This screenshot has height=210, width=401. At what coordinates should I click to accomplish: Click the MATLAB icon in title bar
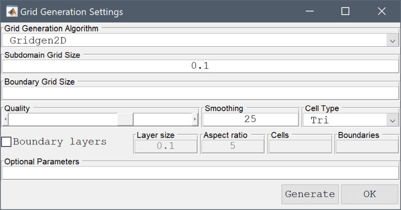12,12
